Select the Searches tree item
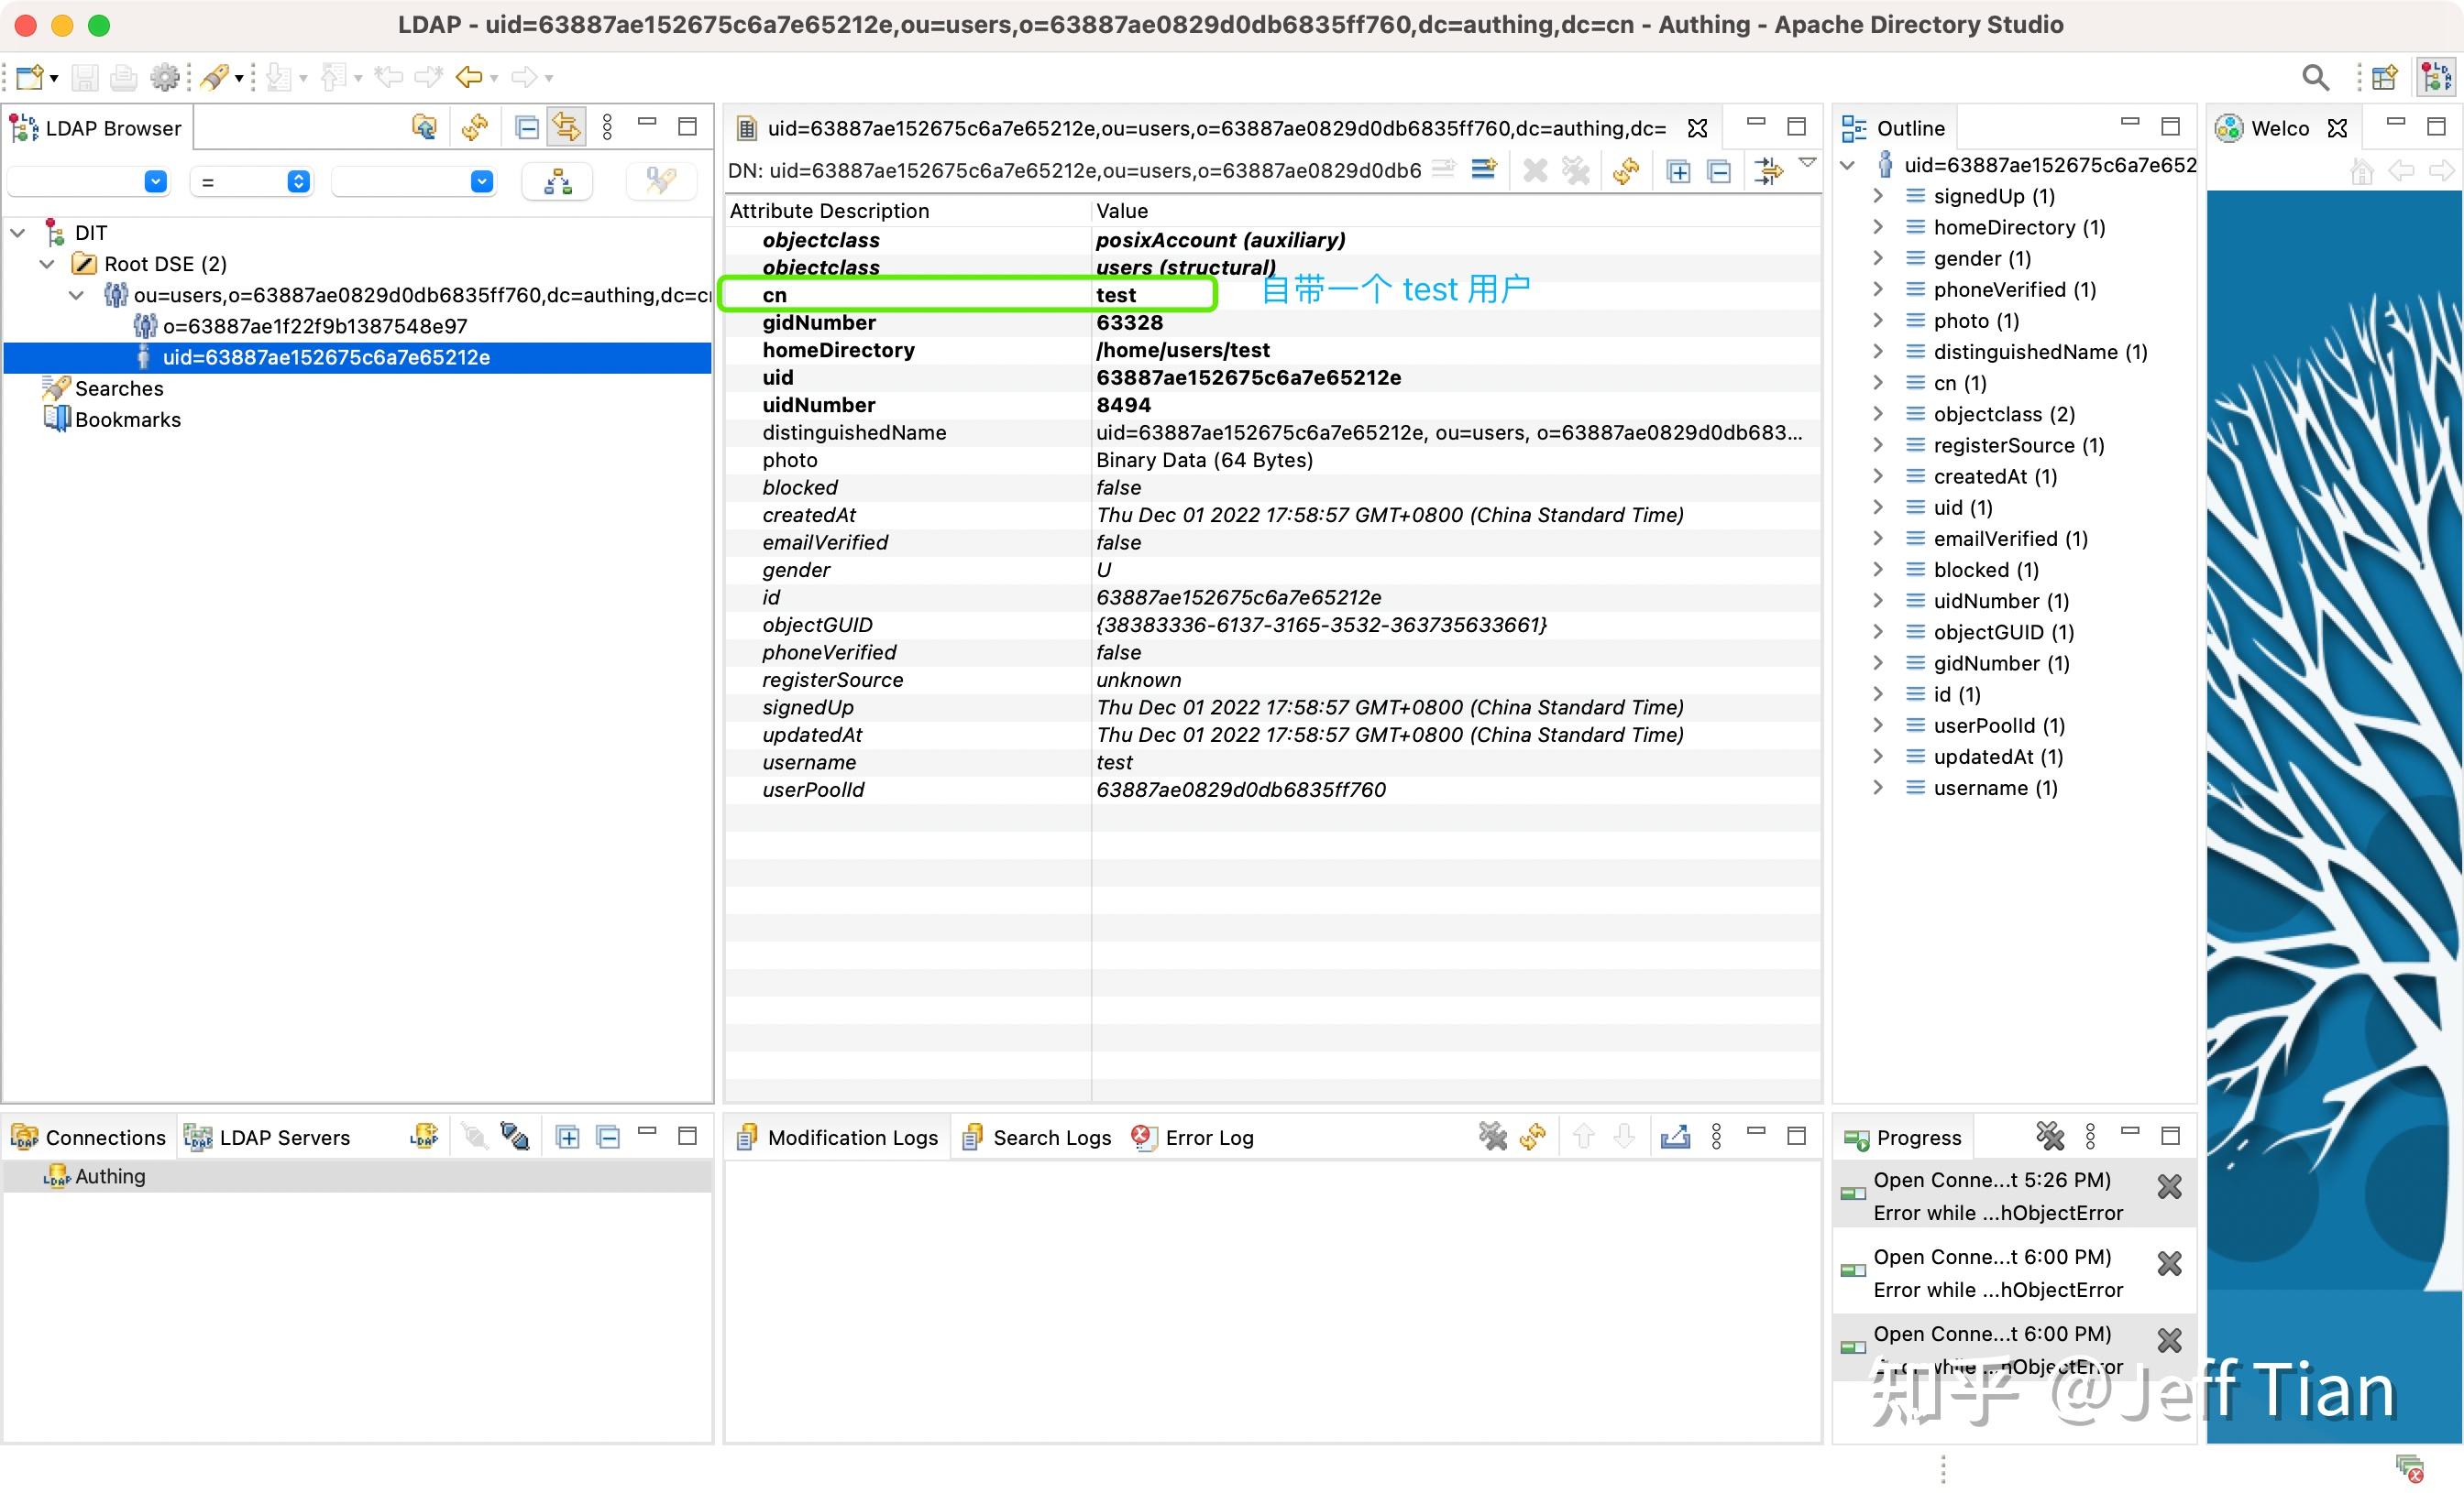Screen dimensions: 2464x1493 [118, 387]
